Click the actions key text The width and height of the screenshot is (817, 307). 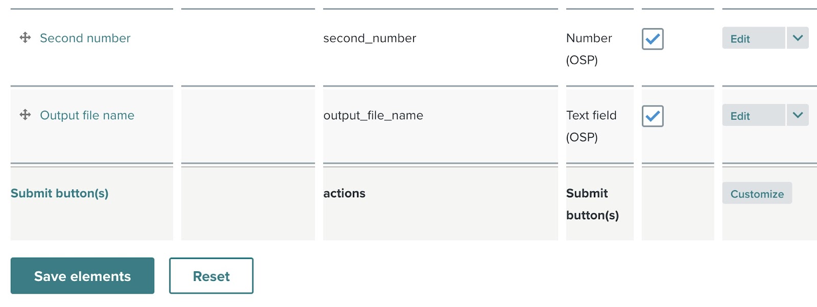(344, 193)
